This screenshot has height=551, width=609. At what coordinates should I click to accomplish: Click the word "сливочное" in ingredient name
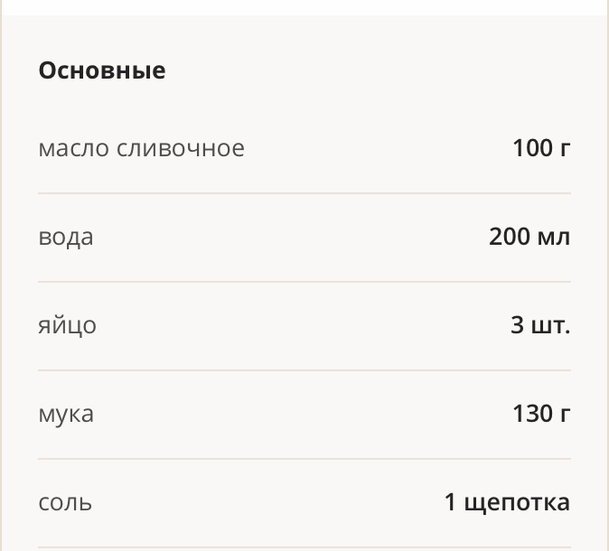181,149
